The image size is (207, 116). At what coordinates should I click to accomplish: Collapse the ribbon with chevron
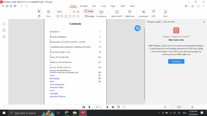coord(203,6)
